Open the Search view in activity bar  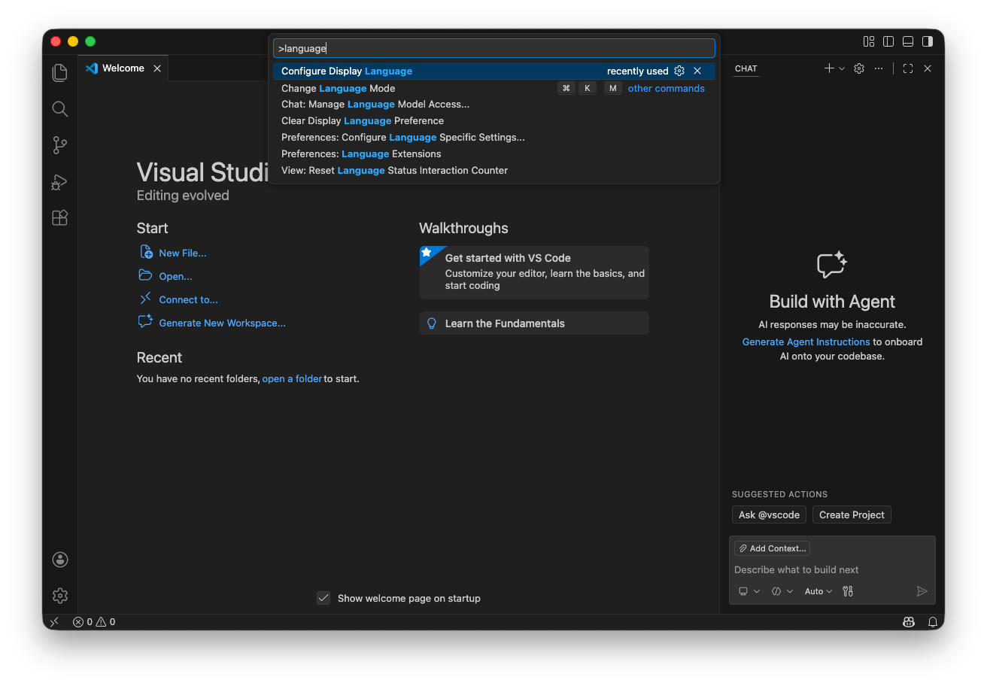pos(60,109)
